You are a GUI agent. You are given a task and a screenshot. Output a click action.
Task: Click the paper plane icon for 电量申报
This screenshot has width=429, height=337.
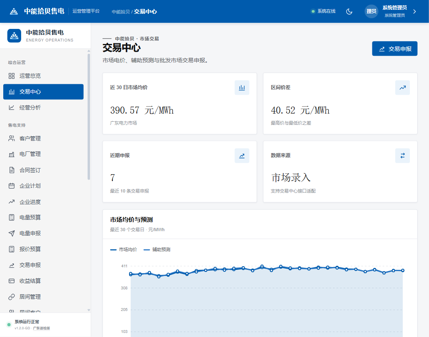11,233
